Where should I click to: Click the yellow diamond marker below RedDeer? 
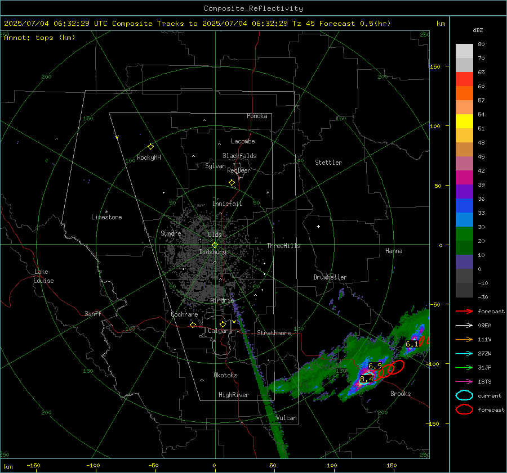pos(232,183)
